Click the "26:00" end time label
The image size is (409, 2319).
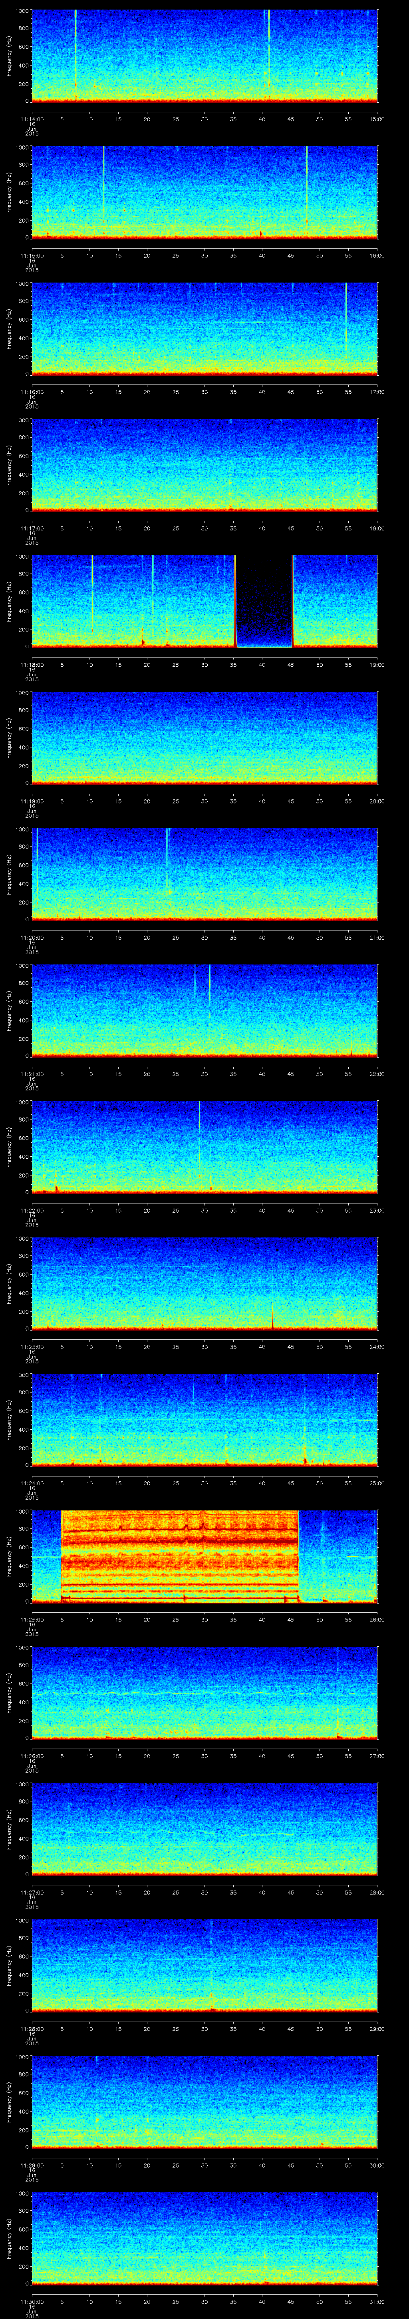pyautogui.click(x=377, y=1620)
